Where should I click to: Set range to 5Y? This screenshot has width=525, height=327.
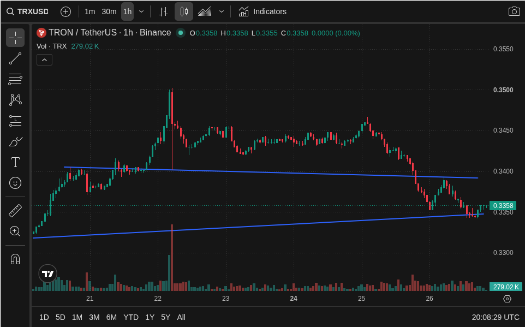(x=166, y=317)
